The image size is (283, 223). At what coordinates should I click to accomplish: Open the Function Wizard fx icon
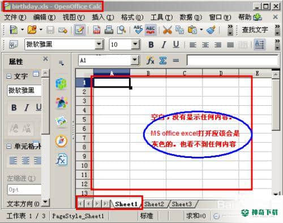pyautogui.click(x=150, y=61)
